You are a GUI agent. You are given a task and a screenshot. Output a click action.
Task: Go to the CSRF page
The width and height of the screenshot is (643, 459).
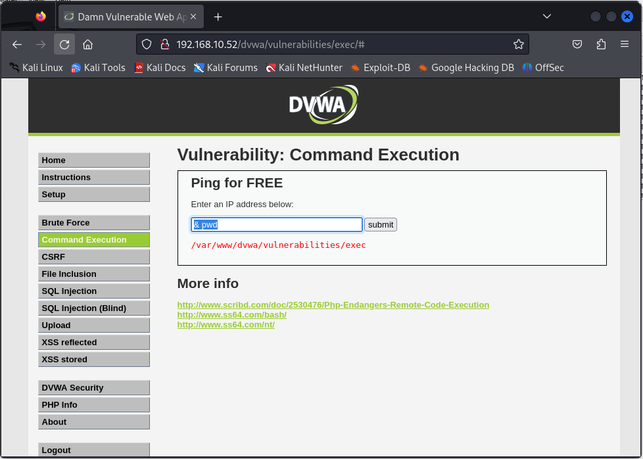(x=94, y=256)
